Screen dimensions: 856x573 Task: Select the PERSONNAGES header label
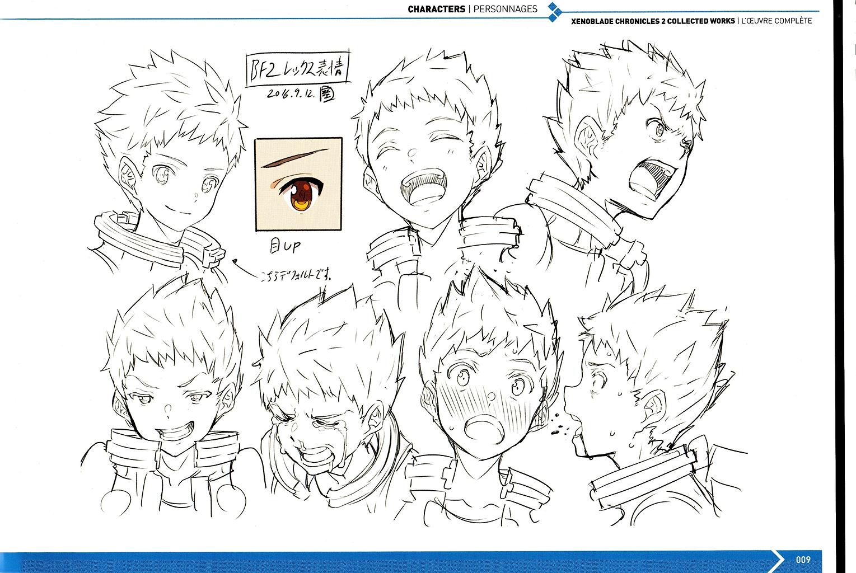[504, 9]
